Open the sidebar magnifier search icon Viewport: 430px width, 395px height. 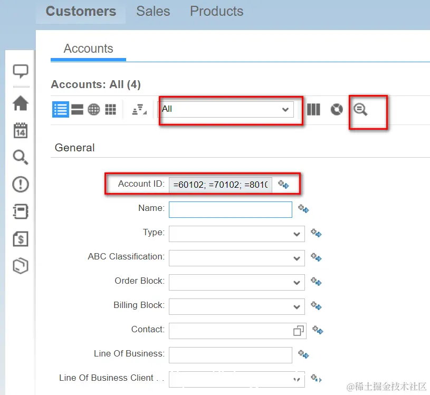pyautogui.click(x=21, y=157)
